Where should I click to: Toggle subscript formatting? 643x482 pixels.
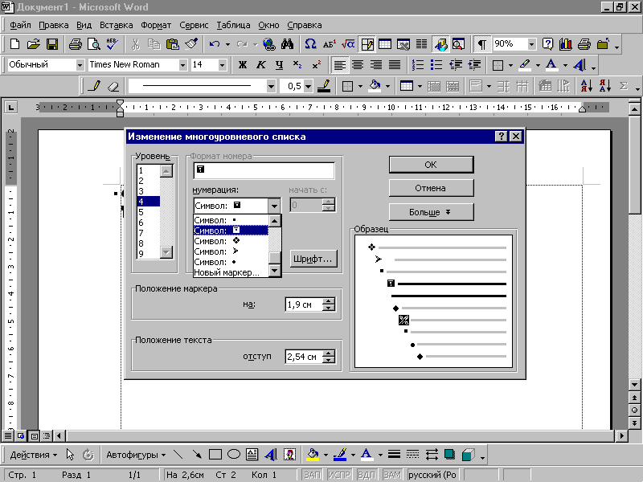[x=297, y=65]
